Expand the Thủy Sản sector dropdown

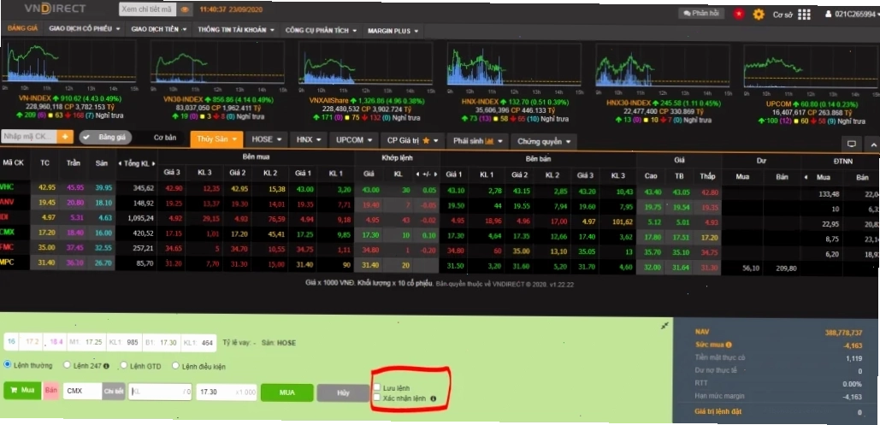point(216,139)
